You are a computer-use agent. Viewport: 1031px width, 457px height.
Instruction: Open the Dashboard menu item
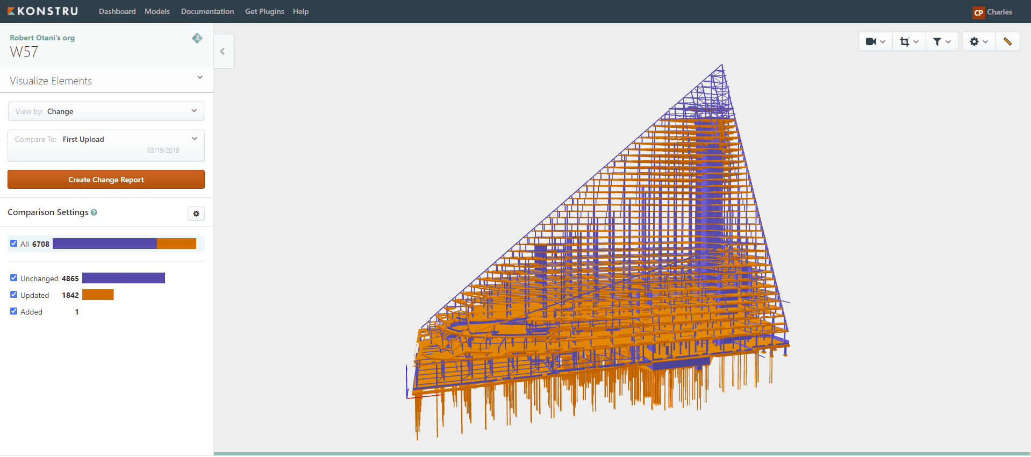pos(117,11)
